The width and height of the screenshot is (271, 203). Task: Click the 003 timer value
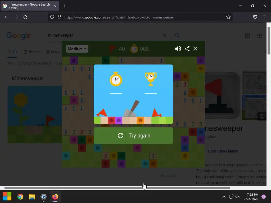(x=144, y=49)
